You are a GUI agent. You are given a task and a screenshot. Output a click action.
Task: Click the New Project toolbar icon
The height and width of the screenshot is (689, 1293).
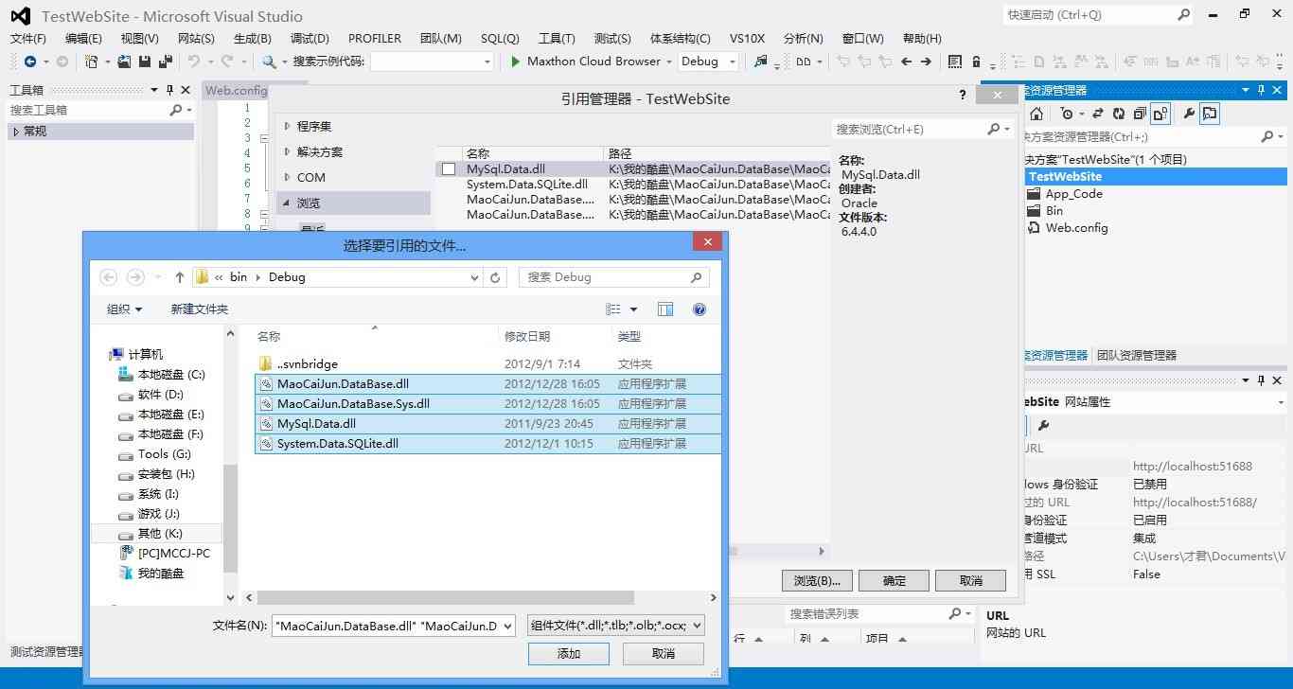pos(92,62)
